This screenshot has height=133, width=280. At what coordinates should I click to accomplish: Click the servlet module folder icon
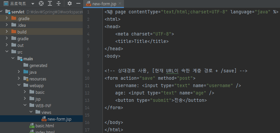pyautogui.click(x=8, y=12)
